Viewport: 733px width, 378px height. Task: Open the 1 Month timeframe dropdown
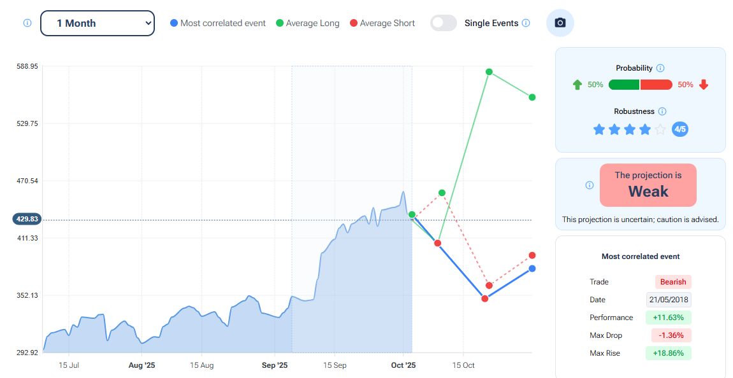[x=98, y=23]
